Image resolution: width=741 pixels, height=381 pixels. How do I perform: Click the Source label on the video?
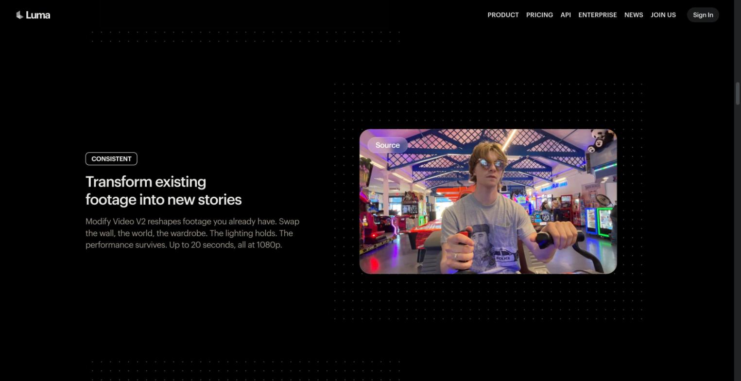click(387, 145)
